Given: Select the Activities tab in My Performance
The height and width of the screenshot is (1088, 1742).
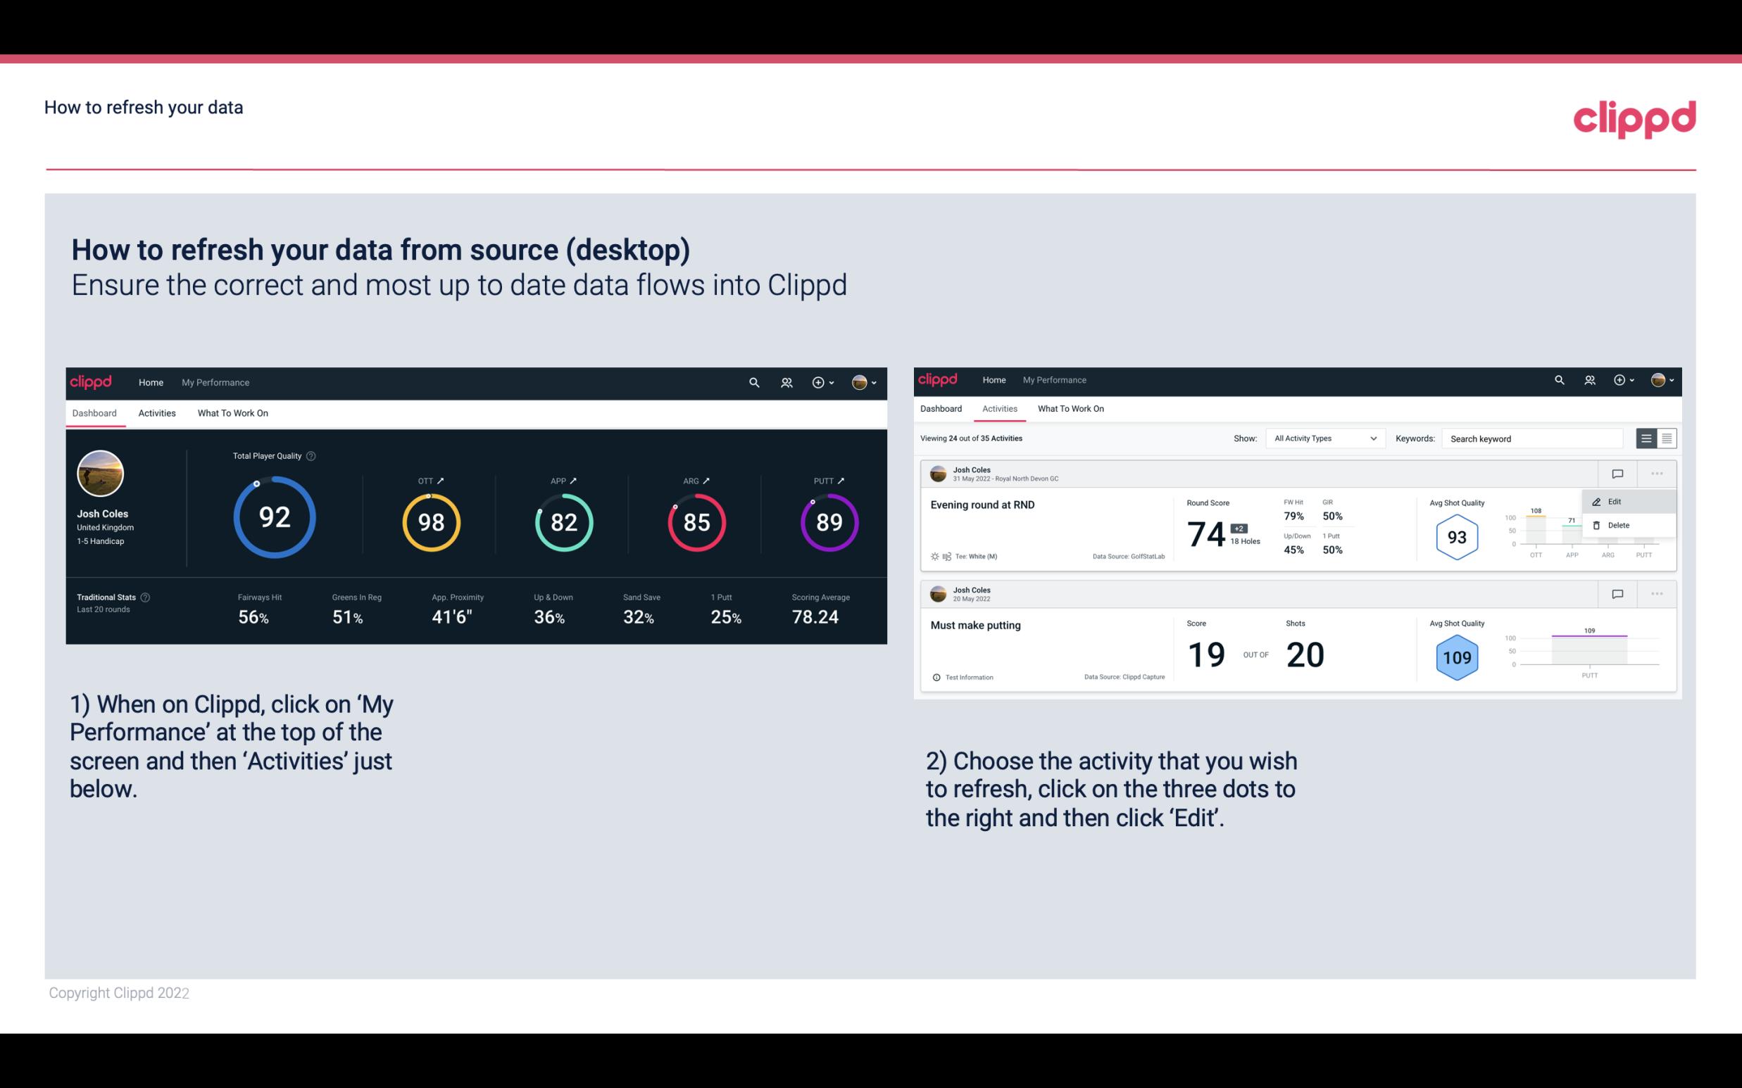Looking at the screenshot, I should (x=156, y=411).
